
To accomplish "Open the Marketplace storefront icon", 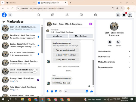I will pos(81,15).
